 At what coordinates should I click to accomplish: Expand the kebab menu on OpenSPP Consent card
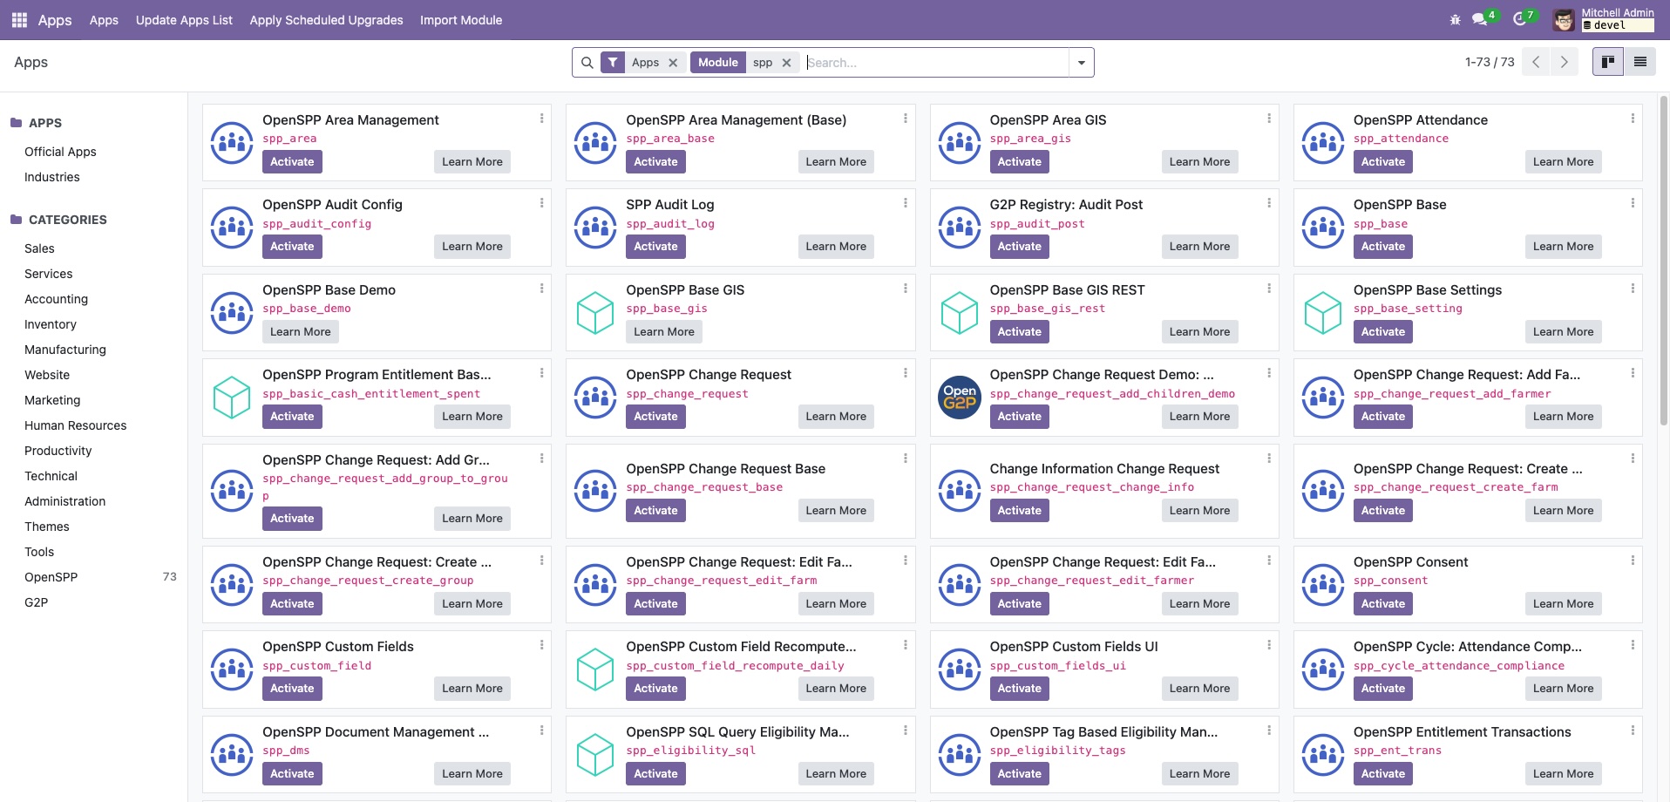pos(1632,560)
